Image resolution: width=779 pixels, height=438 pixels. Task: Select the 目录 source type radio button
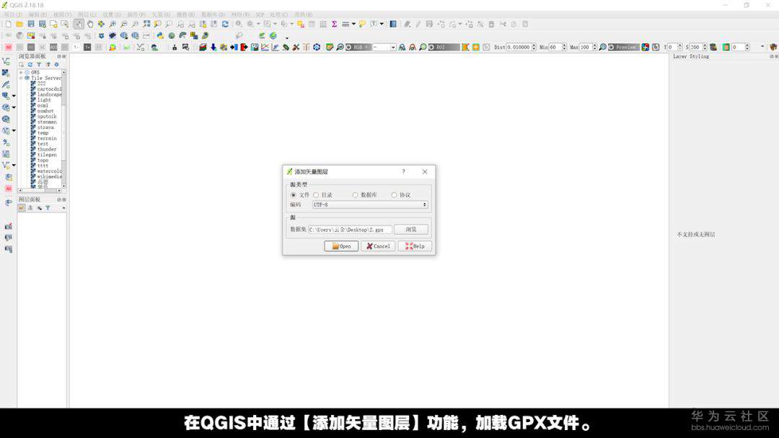(x=316, y=195)
